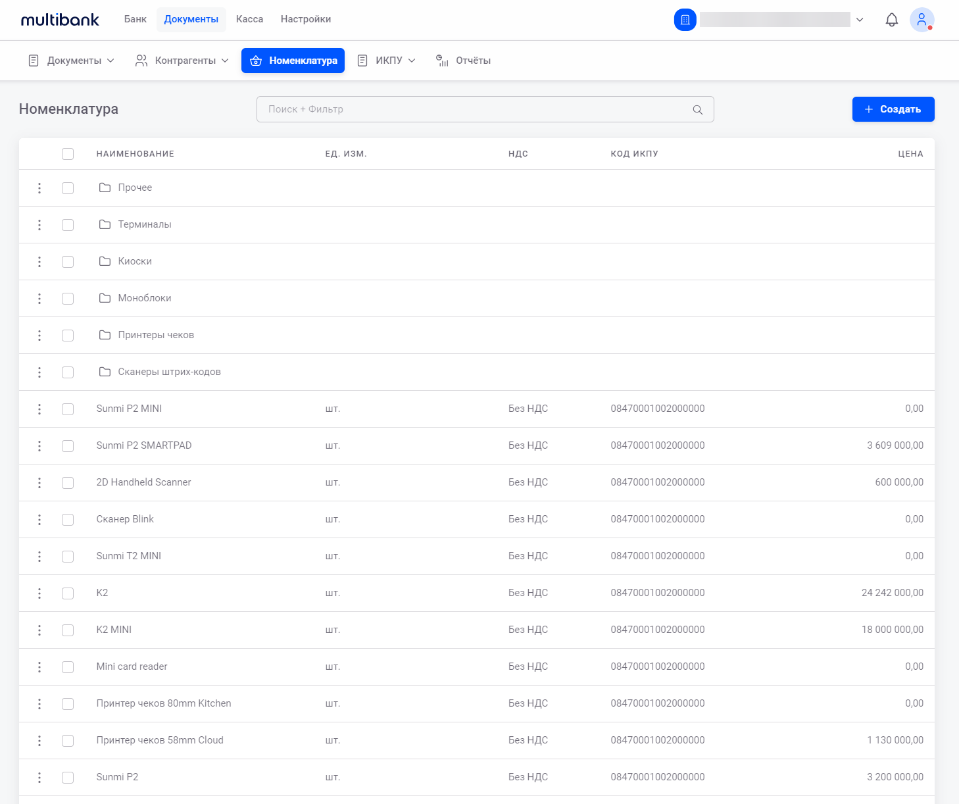Screen dimensions: 959x804
Task: Open row menu for Sunmi P2 MINI
Action: coord(39,409)
